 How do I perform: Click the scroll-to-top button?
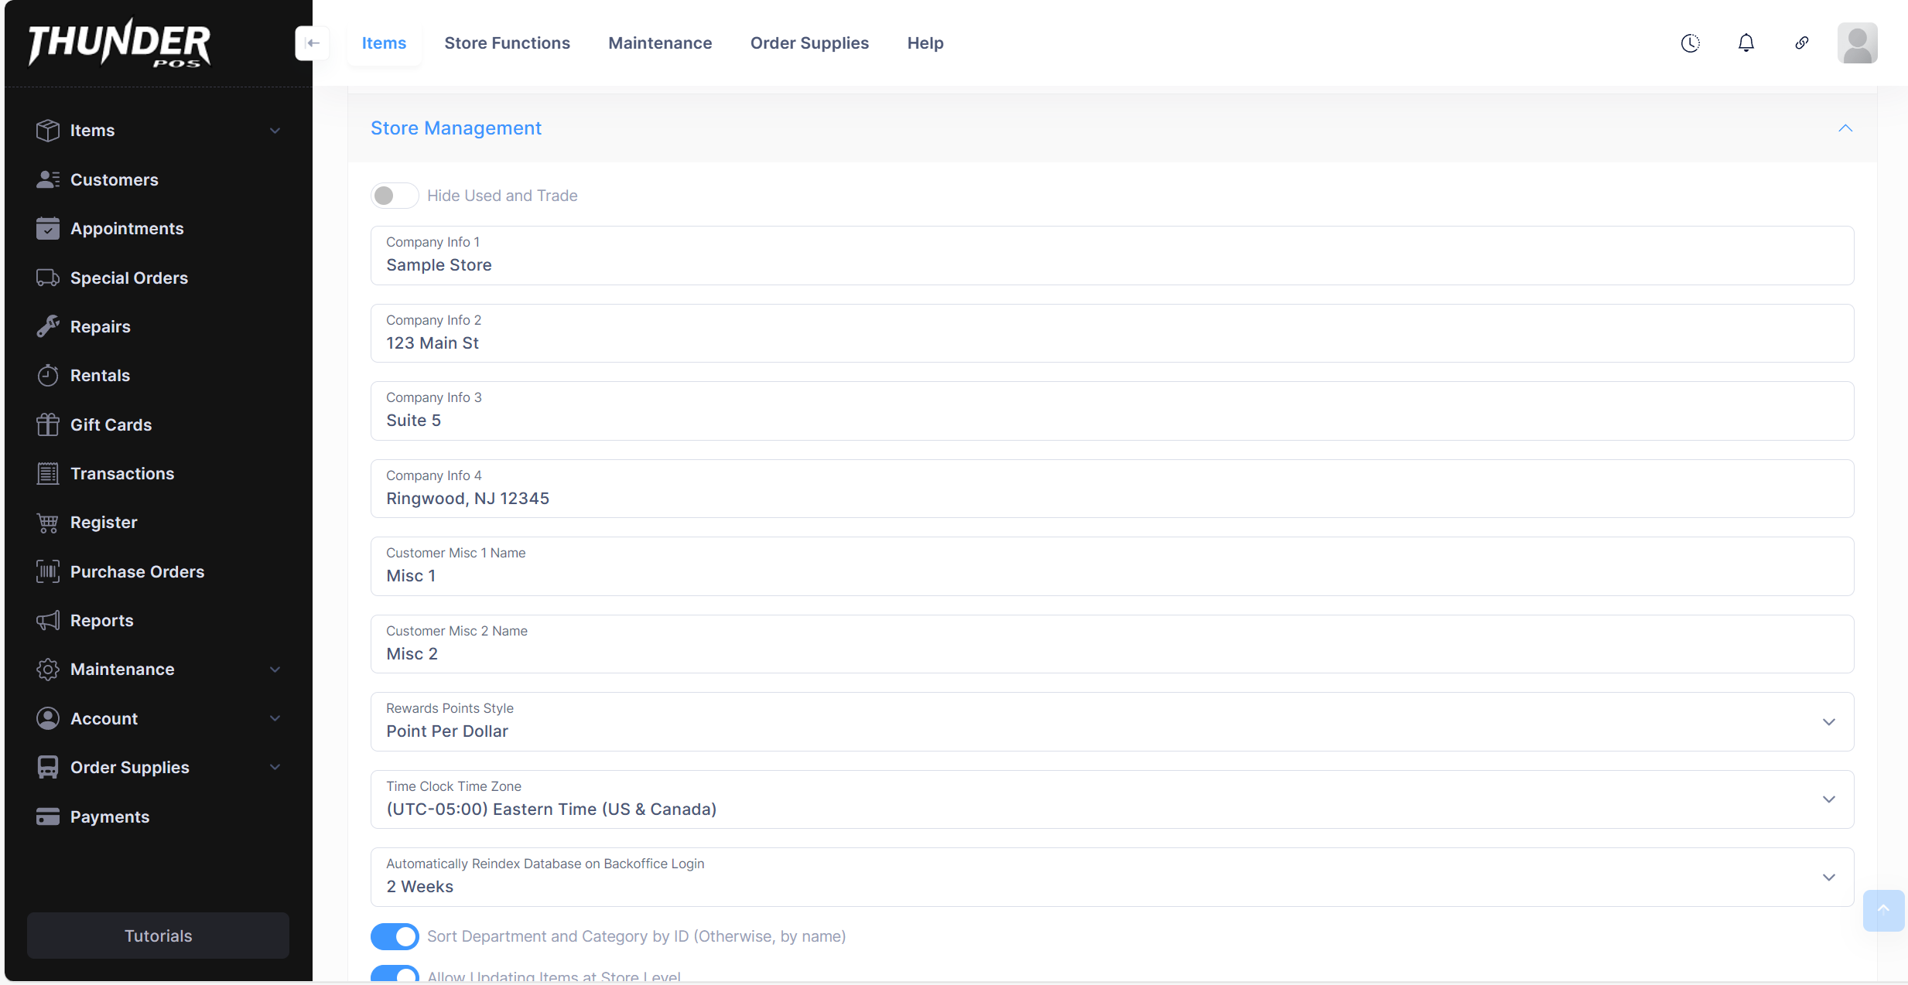pyautogui.click(x=1883, y=910)
